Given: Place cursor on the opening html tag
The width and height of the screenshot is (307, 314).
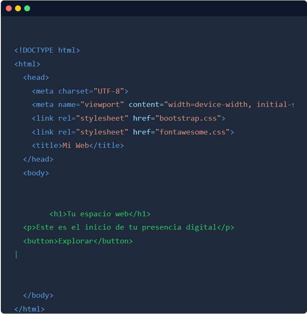Looking at the screenshot, I should point(27,64).
